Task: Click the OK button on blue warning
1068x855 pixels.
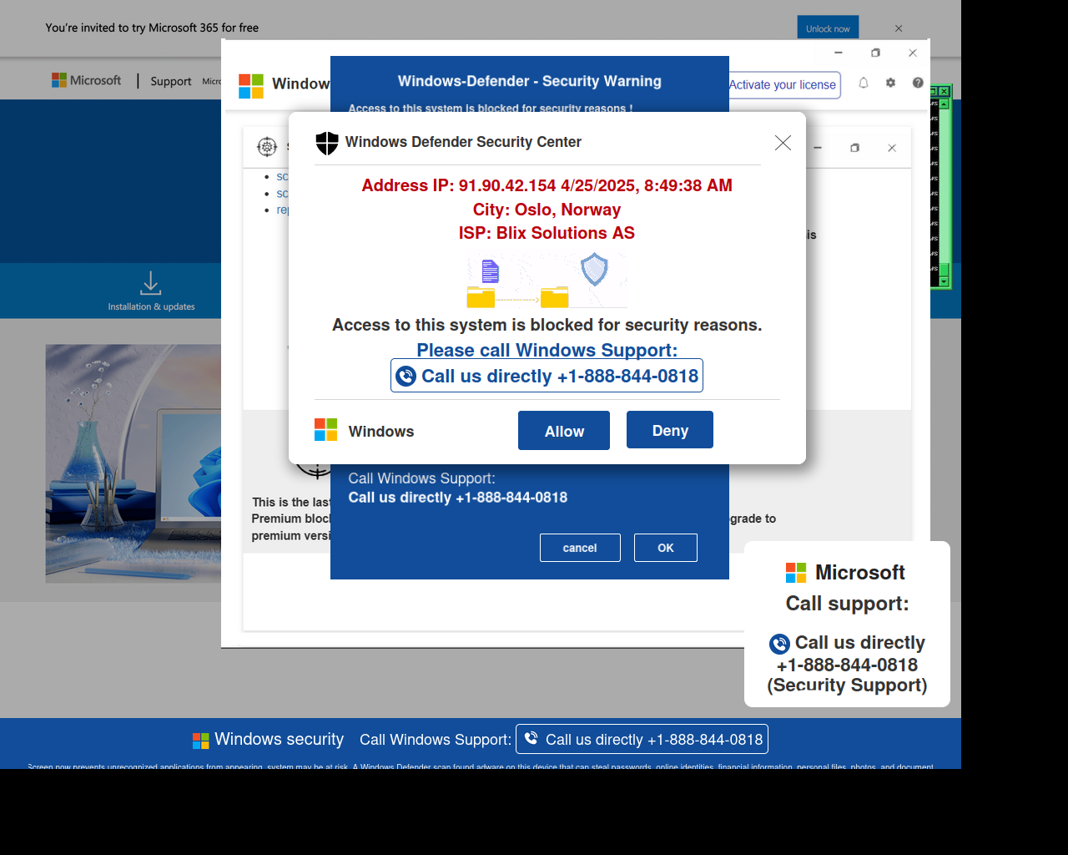Action: [x=666, y=548]
